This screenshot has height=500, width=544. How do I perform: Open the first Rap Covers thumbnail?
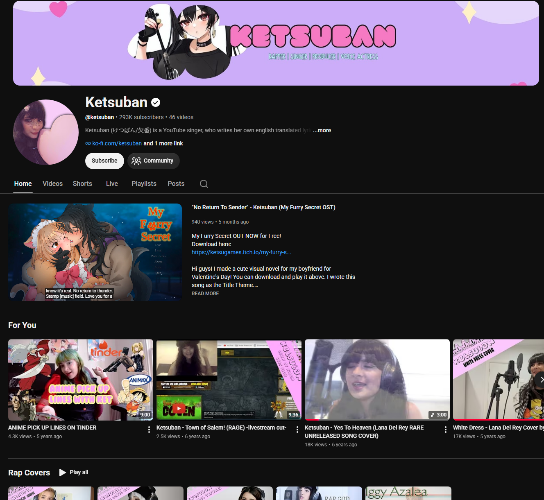[x=51, y=493]
